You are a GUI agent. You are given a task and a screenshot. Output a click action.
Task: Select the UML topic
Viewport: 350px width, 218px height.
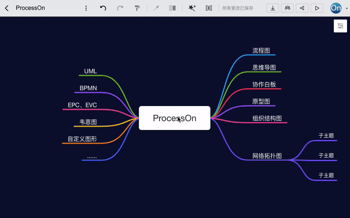click(x=90, y=71)
